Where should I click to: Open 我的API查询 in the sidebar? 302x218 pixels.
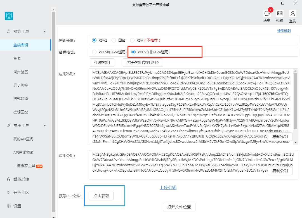tap(23, 139)
